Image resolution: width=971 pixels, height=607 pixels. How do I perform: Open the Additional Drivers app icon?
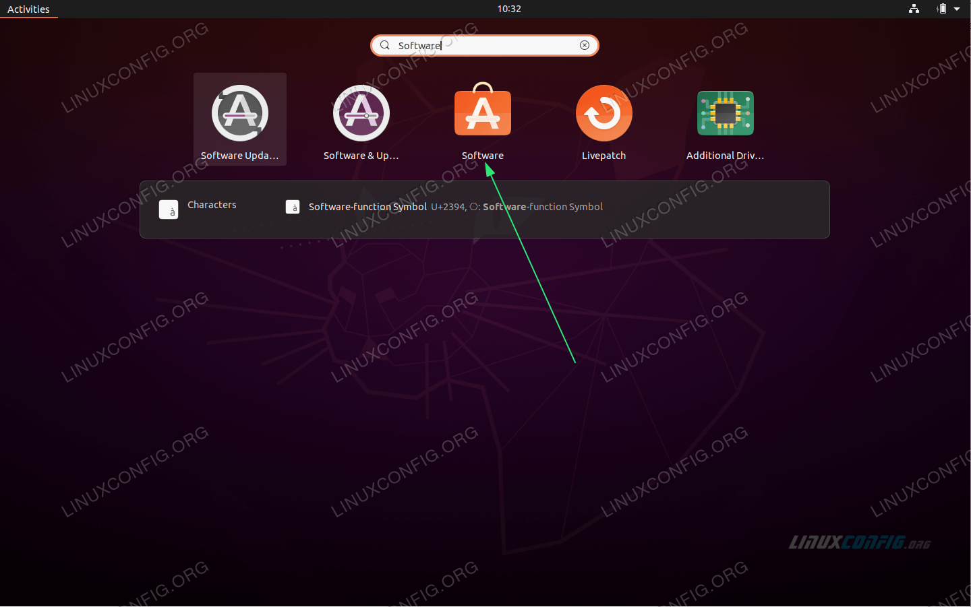click(x=726, y=113)
